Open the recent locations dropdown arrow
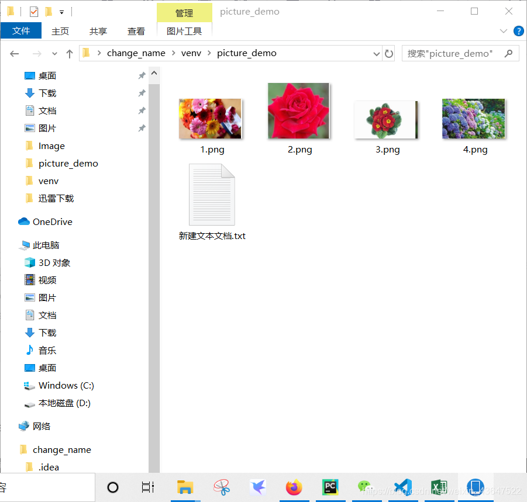This screenshot has width=527, height=502. 54,54
